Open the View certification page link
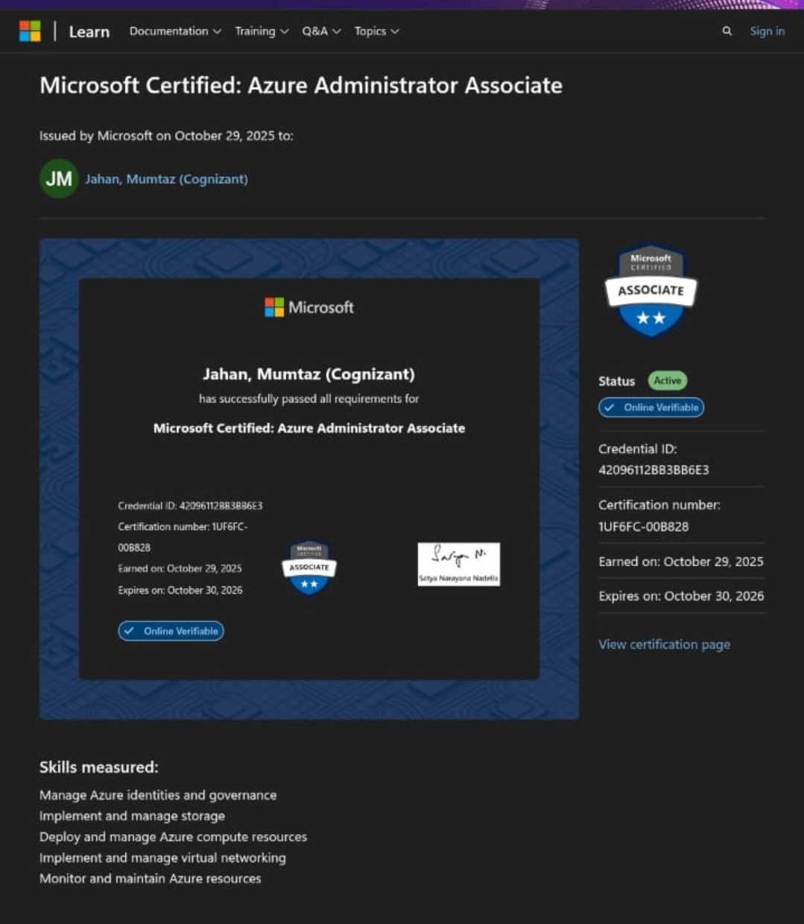This screenshot has height=924, width=804. click(x=664, y=644)
